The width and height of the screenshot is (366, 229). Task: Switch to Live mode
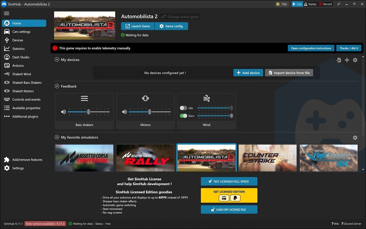[297, 4]
